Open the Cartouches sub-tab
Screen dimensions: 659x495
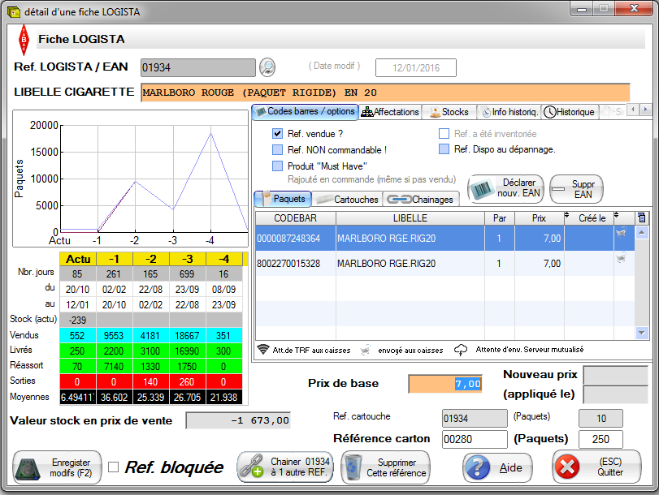pos(346,199)
